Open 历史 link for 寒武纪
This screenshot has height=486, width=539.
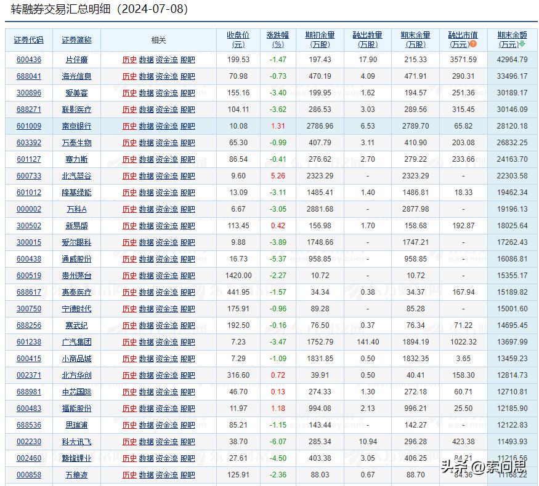pos(129,325)
